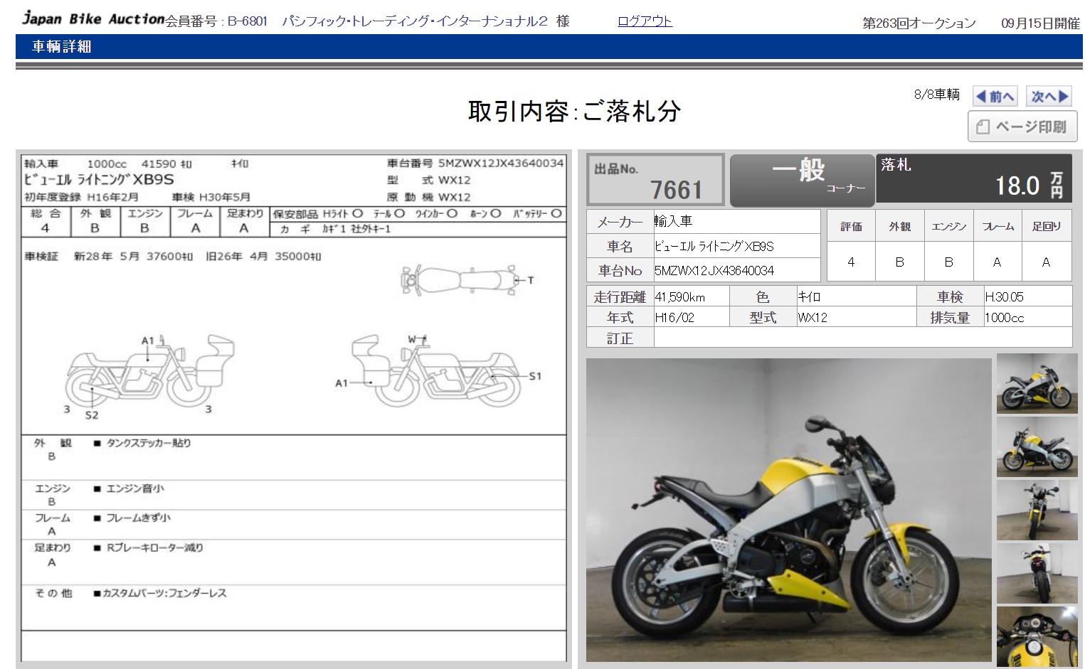Open the main motorcycle side photo

click(788, 510)
